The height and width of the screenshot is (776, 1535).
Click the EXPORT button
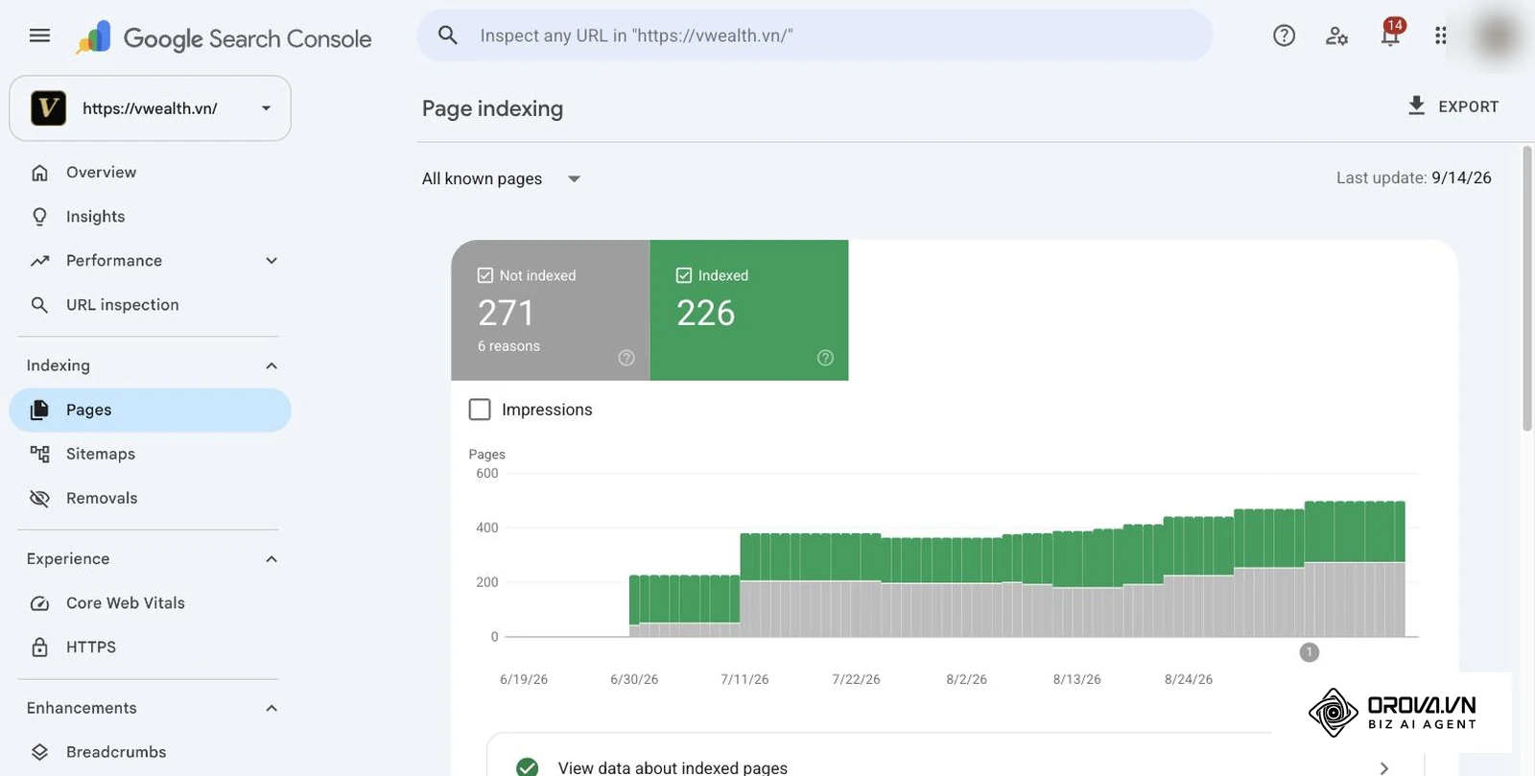coord(1452,106)
